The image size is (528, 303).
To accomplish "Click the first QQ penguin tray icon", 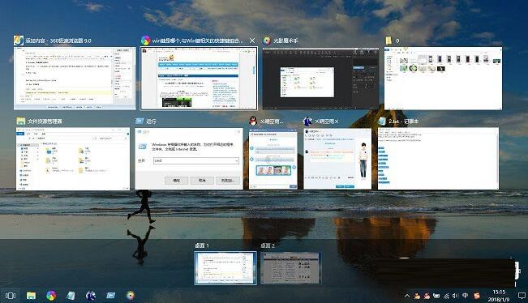I will [417, 296].
